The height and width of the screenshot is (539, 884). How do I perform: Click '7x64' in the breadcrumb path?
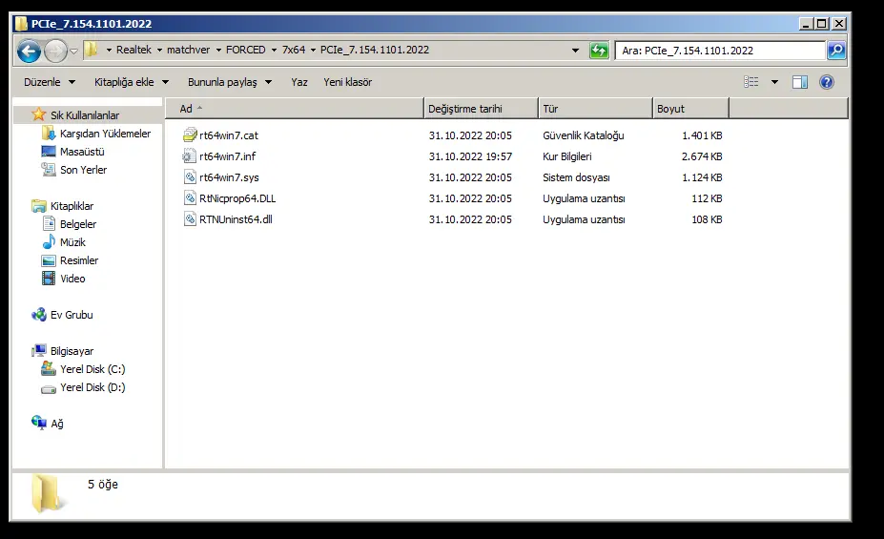point(294,50)
